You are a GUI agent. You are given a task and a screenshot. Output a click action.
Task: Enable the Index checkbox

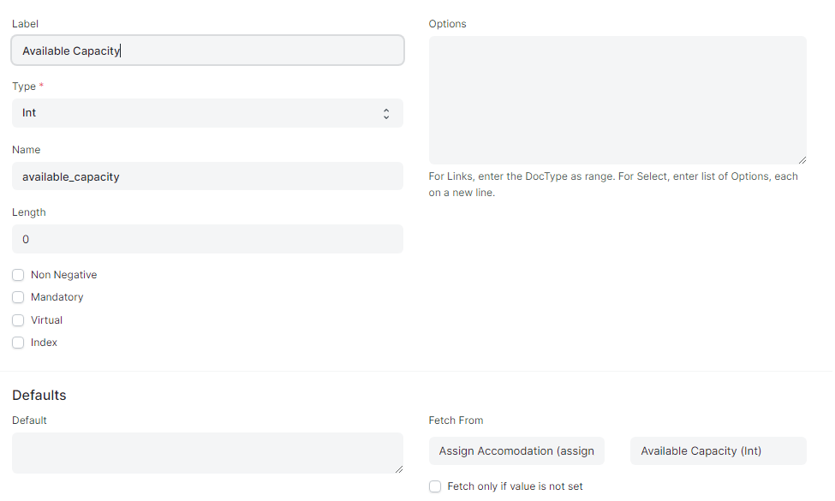(x=18, y=343)
